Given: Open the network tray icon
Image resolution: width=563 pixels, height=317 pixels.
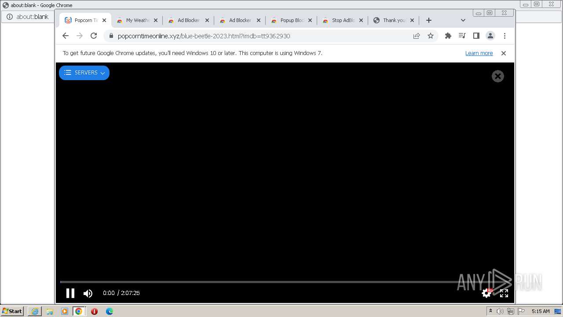Looking at the screenshot, I should pos(511,311).
